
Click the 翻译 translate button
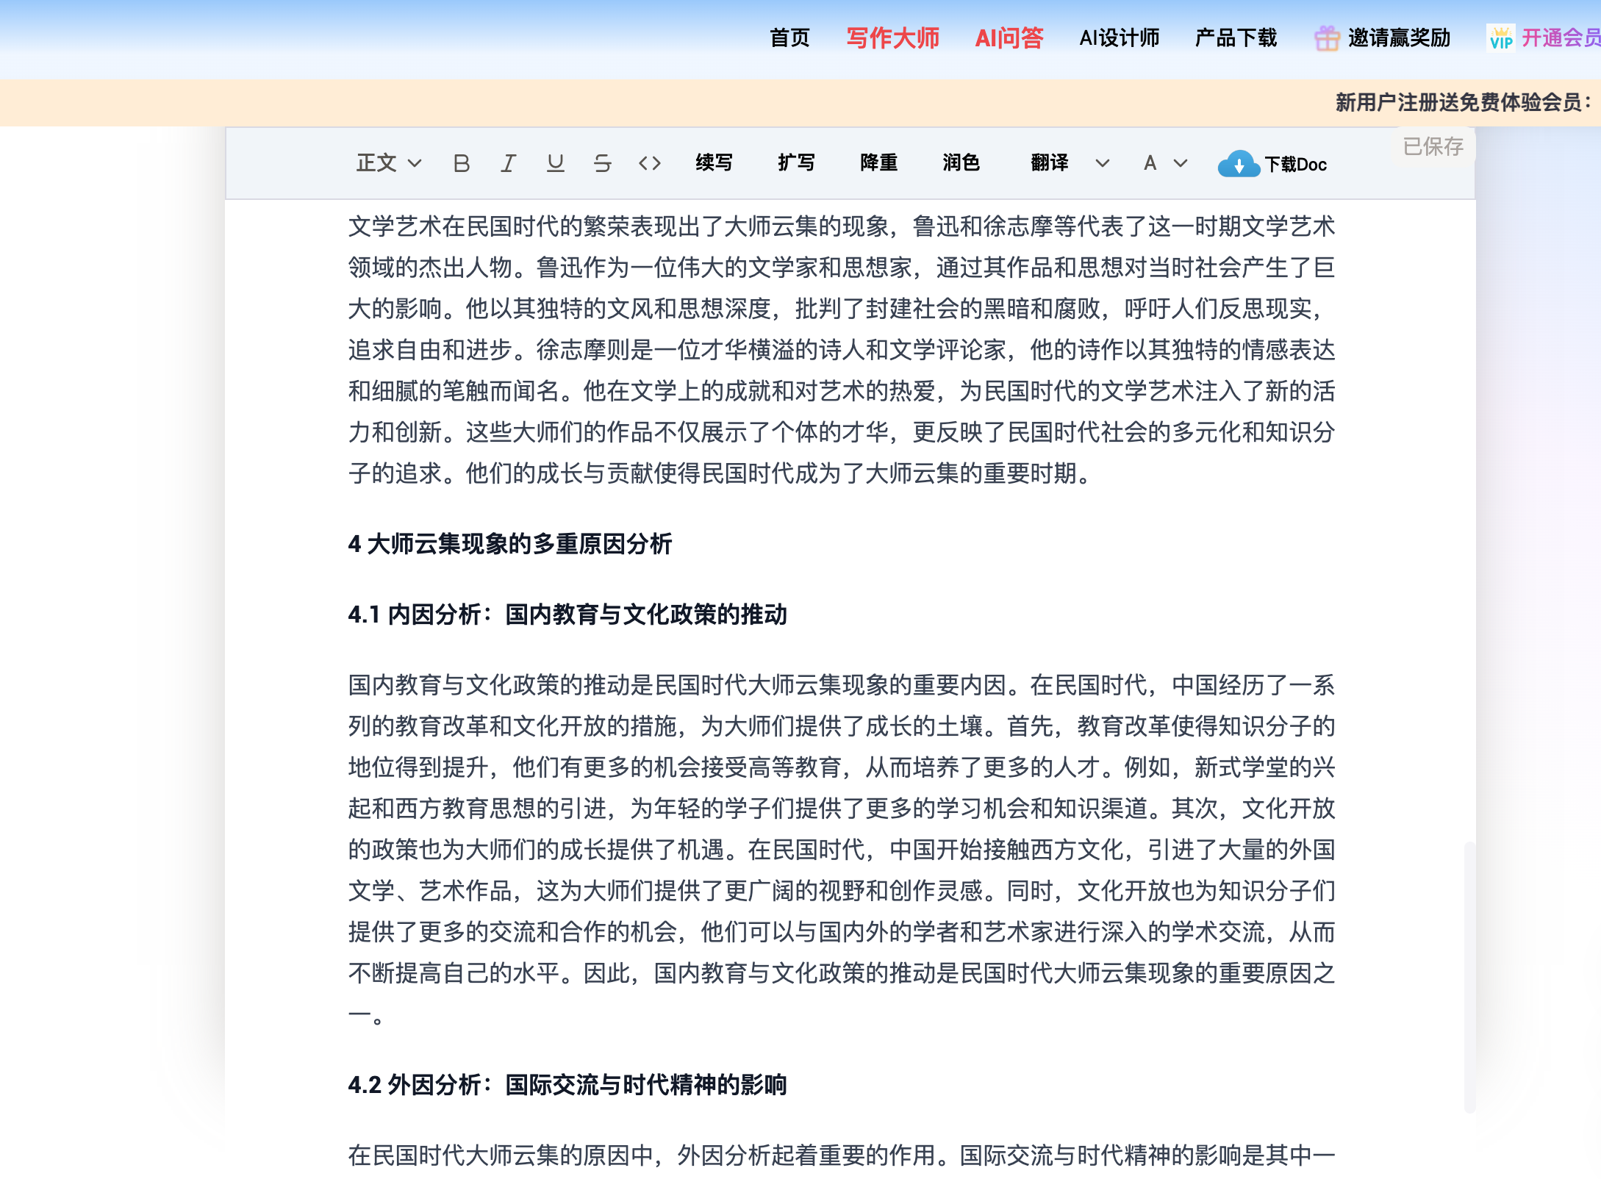(x=1049, y=162)
